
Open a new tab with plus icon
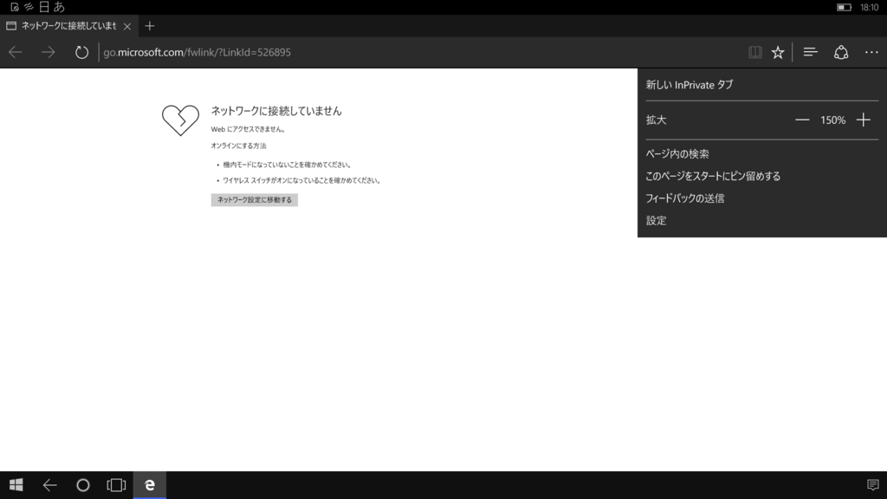point(149,26)
